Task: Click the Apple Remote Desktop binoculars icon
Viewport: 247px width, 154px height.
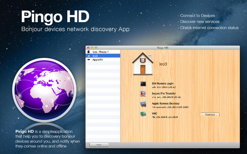Action: tap(143, 104)
